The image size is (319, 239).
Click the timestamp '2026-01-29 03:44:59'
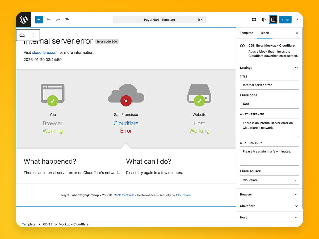[x=43, y=60]
